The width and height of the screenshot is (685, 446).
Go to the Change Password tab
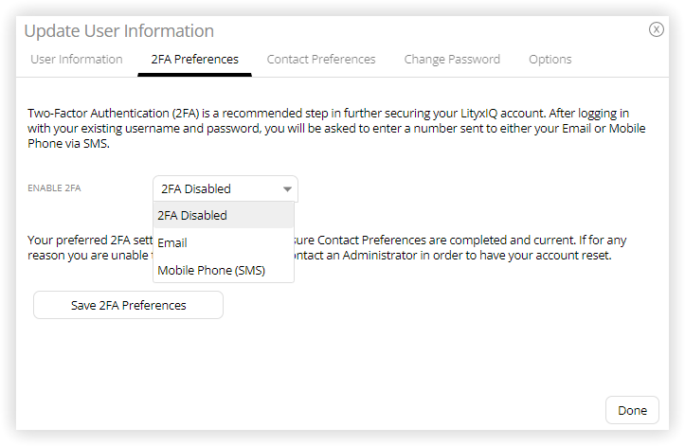coord(452,60)
